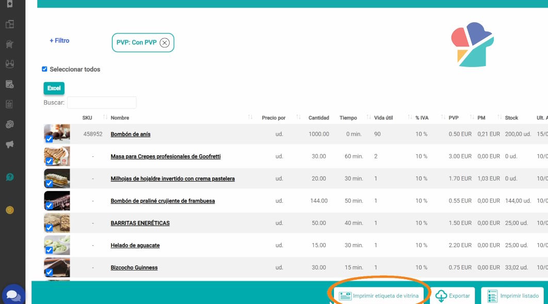Click the showcase label card icon

click(x=345, y=296)
